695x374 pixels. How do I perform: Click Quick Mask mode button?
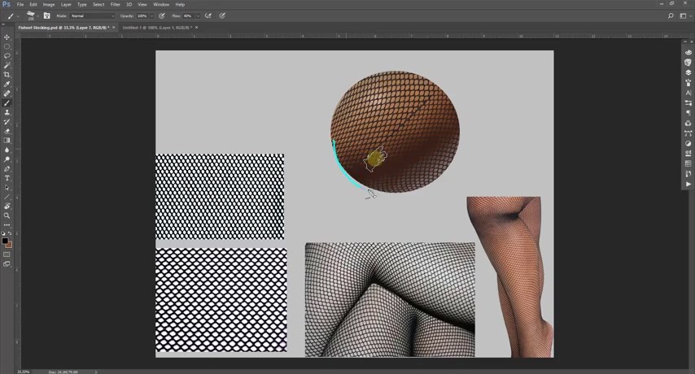pyautogui.click(x=7, y=254)
